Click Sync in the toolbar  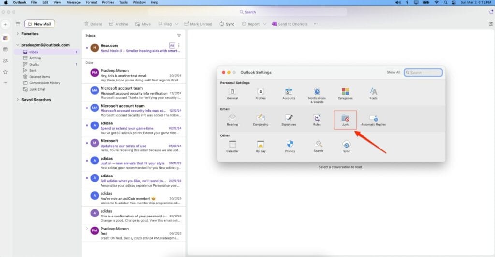tap(227, 24)
